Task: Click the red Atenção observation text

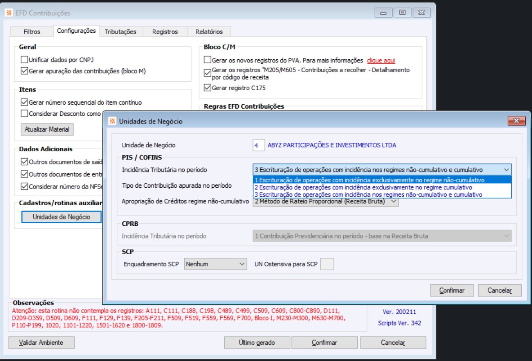Action: tap(178, 318)
